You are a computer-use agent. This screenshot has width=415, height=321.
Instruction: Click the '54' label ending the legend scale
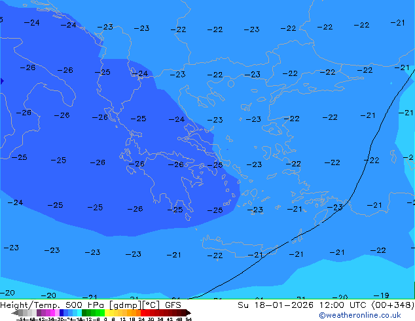tap(189, 319)
